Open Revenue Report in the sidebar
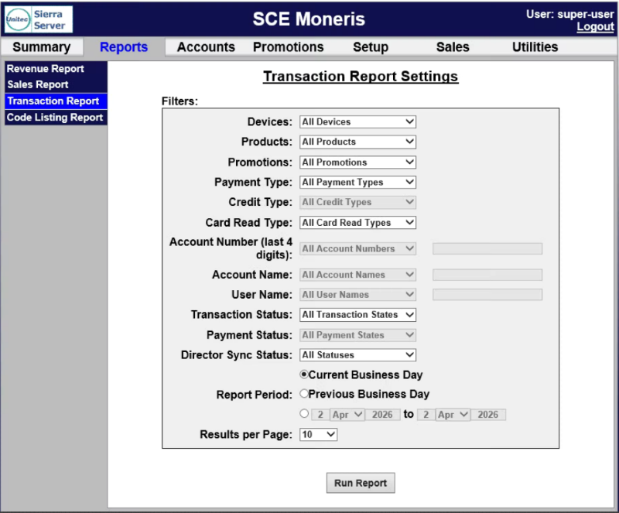Viewport: 619px width, 513px height. click(x=56, y=69)
